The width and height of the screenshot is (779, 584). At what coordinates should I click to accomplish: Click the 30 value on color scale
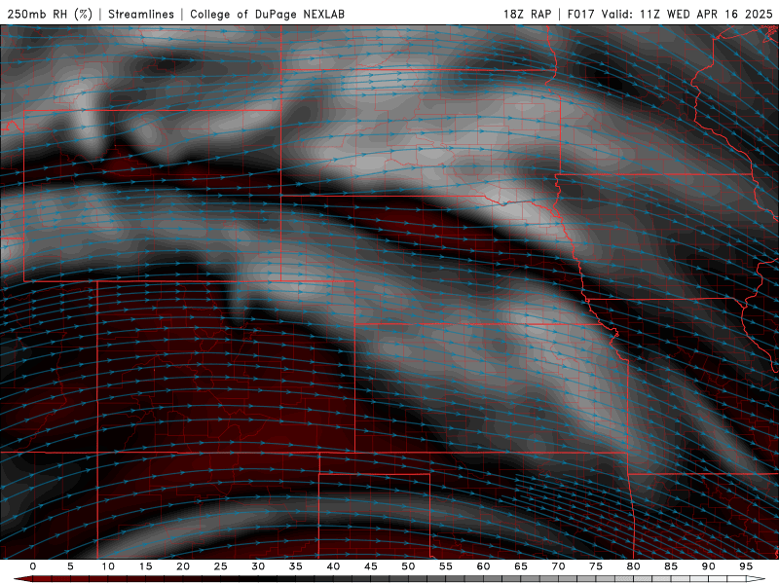click(x=258, y=566)
